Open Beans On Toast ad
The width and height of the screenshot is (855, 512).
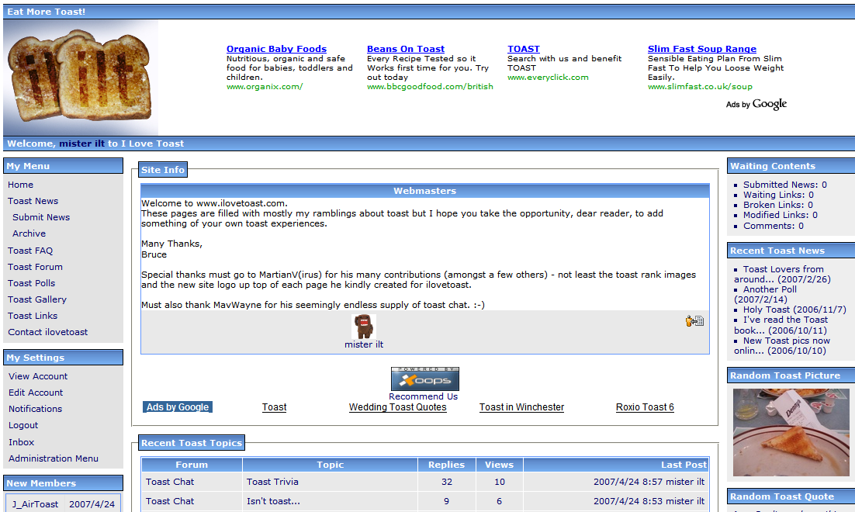(406, 49)
